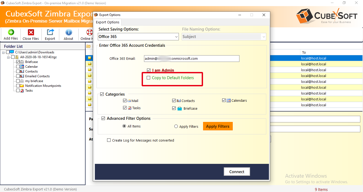Click into the Office 365 Email field
Screen dimensions: 363x192
192,58
